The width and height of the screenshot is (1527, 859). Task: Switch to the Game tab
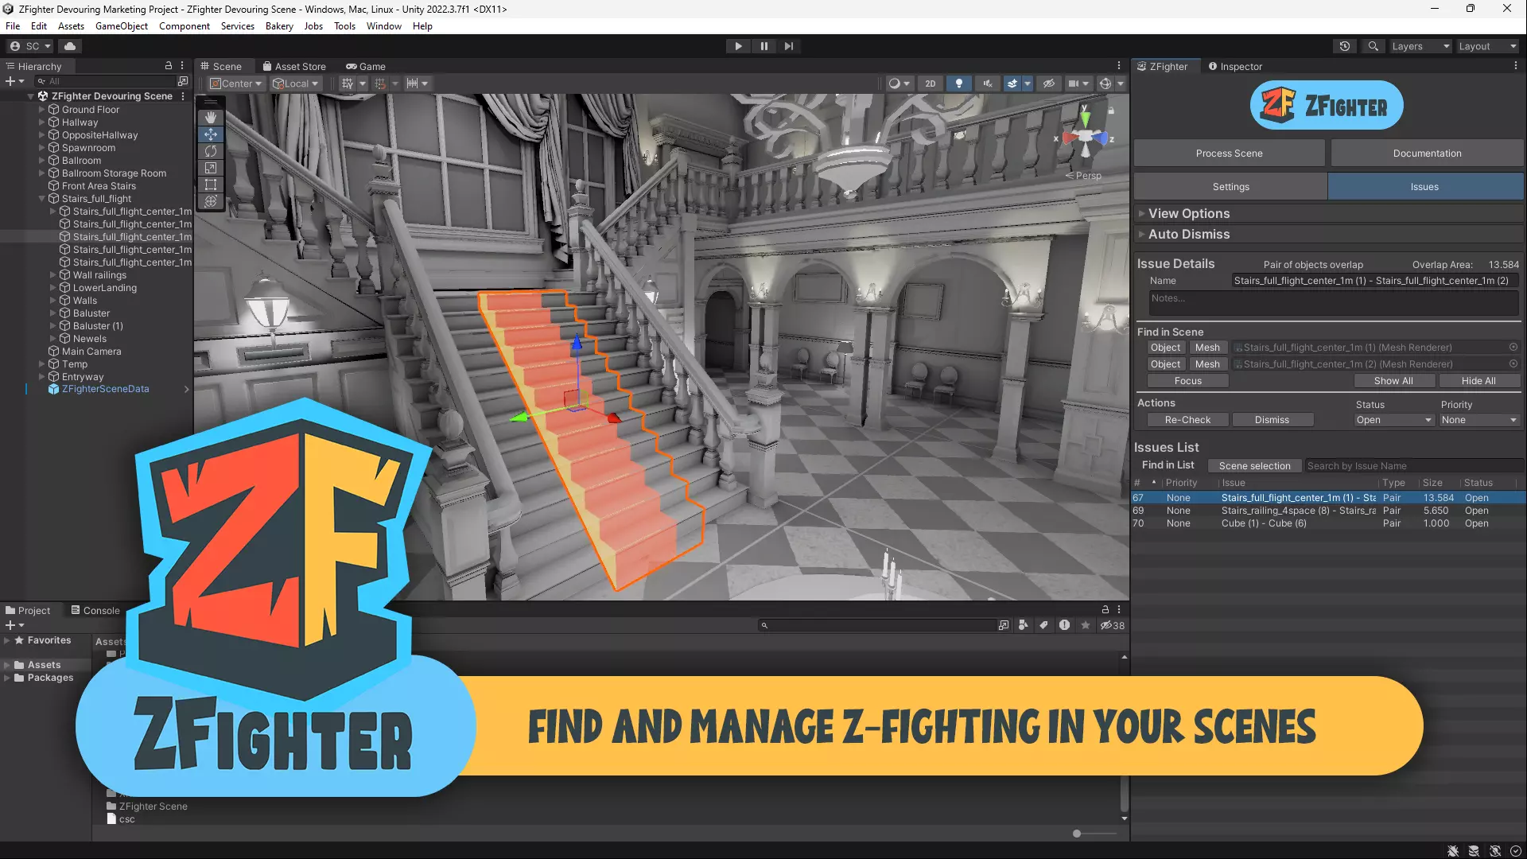click(366, 67)
